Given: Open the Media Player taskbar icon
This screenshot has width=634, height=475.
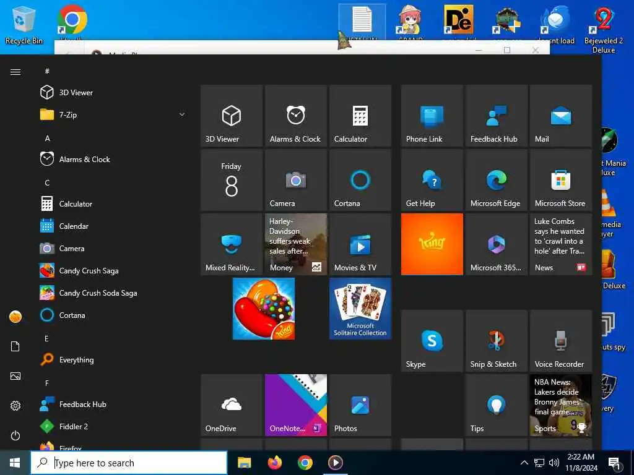Looking at the screenshot, I should tap(335, 463).
